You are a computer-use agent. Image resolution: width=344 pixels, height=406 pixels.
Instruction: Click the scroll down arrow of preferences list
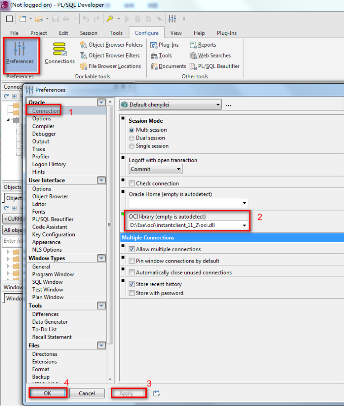tap(110, 379)
